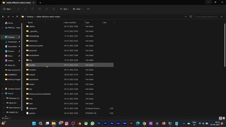Open Microsoft Edge from the taskbar
226x127 pixels.
pos(138,123)
